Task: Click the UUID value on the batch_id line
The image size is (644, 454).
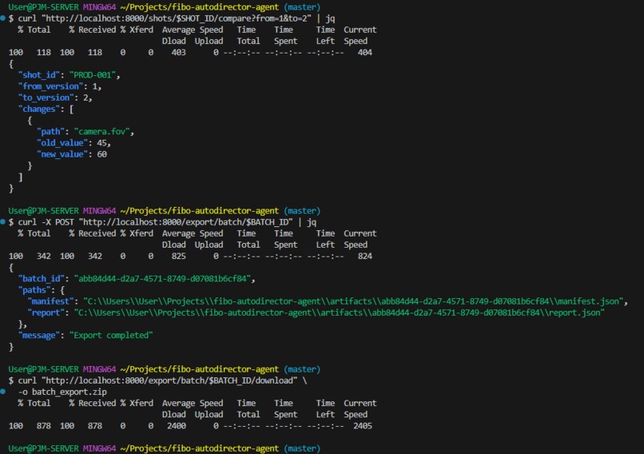Action: 163,279
